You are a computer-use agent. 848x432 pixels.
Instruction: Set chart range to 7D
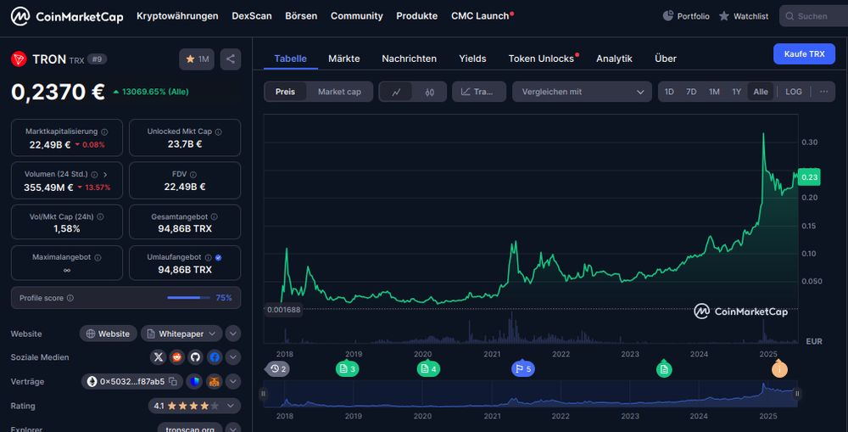[691, 92]
